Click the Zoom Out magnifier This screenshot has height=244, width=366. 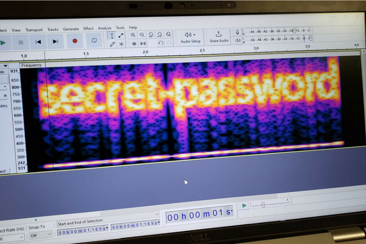(142, 35)
